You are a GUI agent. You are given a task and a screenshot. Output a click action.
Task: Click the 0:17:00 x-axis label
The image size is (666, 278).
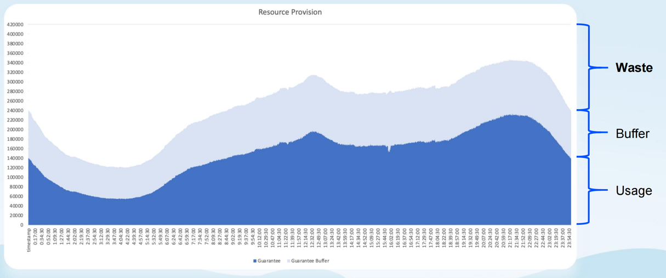pos(35,236)
